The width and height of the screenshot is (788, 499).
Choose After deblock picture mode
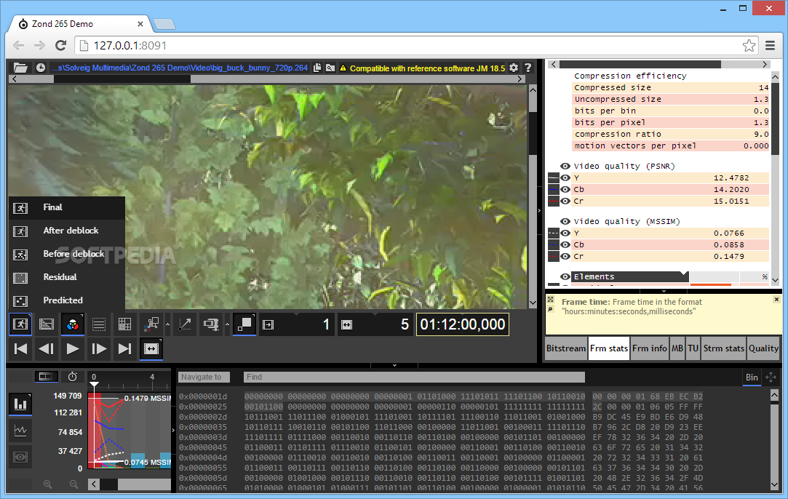pyautogui.click(x=67, y=230)
